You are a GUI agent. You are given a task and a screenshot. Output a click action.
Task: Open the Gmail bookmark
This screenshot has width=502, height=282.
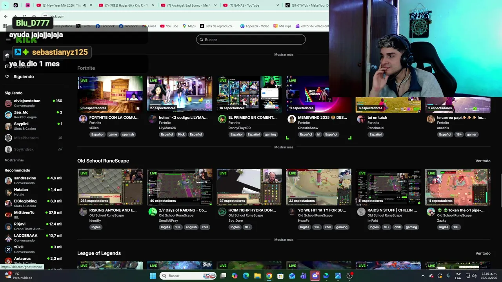point(149,26)
